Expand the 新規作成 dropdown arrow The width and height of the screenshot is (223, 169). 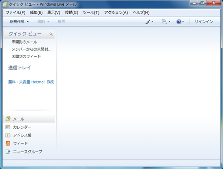coord(28,22)
